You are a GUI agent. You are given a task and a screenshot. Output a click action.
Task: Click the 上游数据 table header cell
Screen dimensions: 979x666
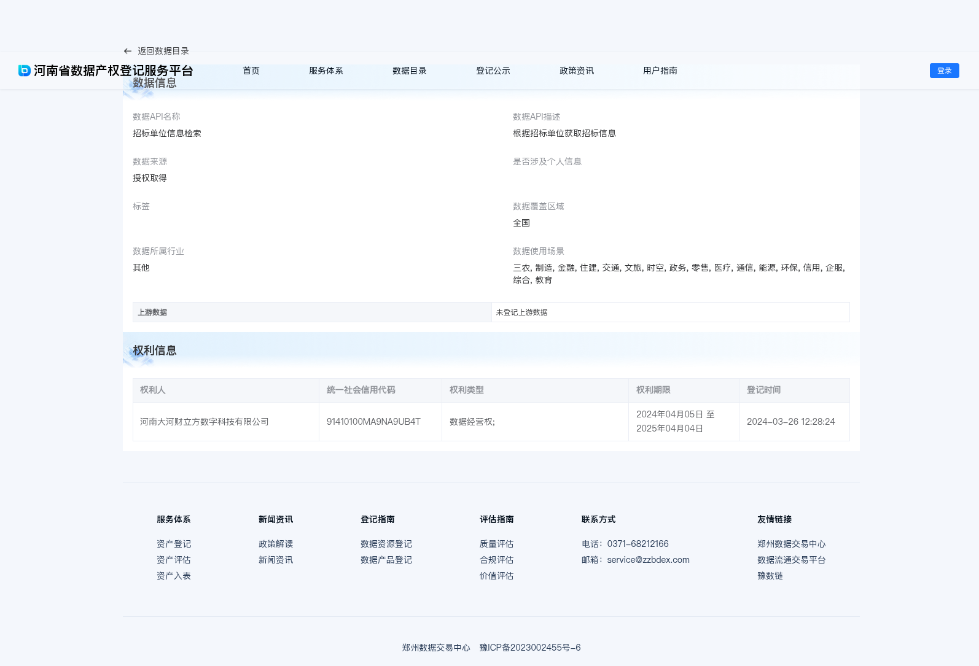[x=312, y=312]
